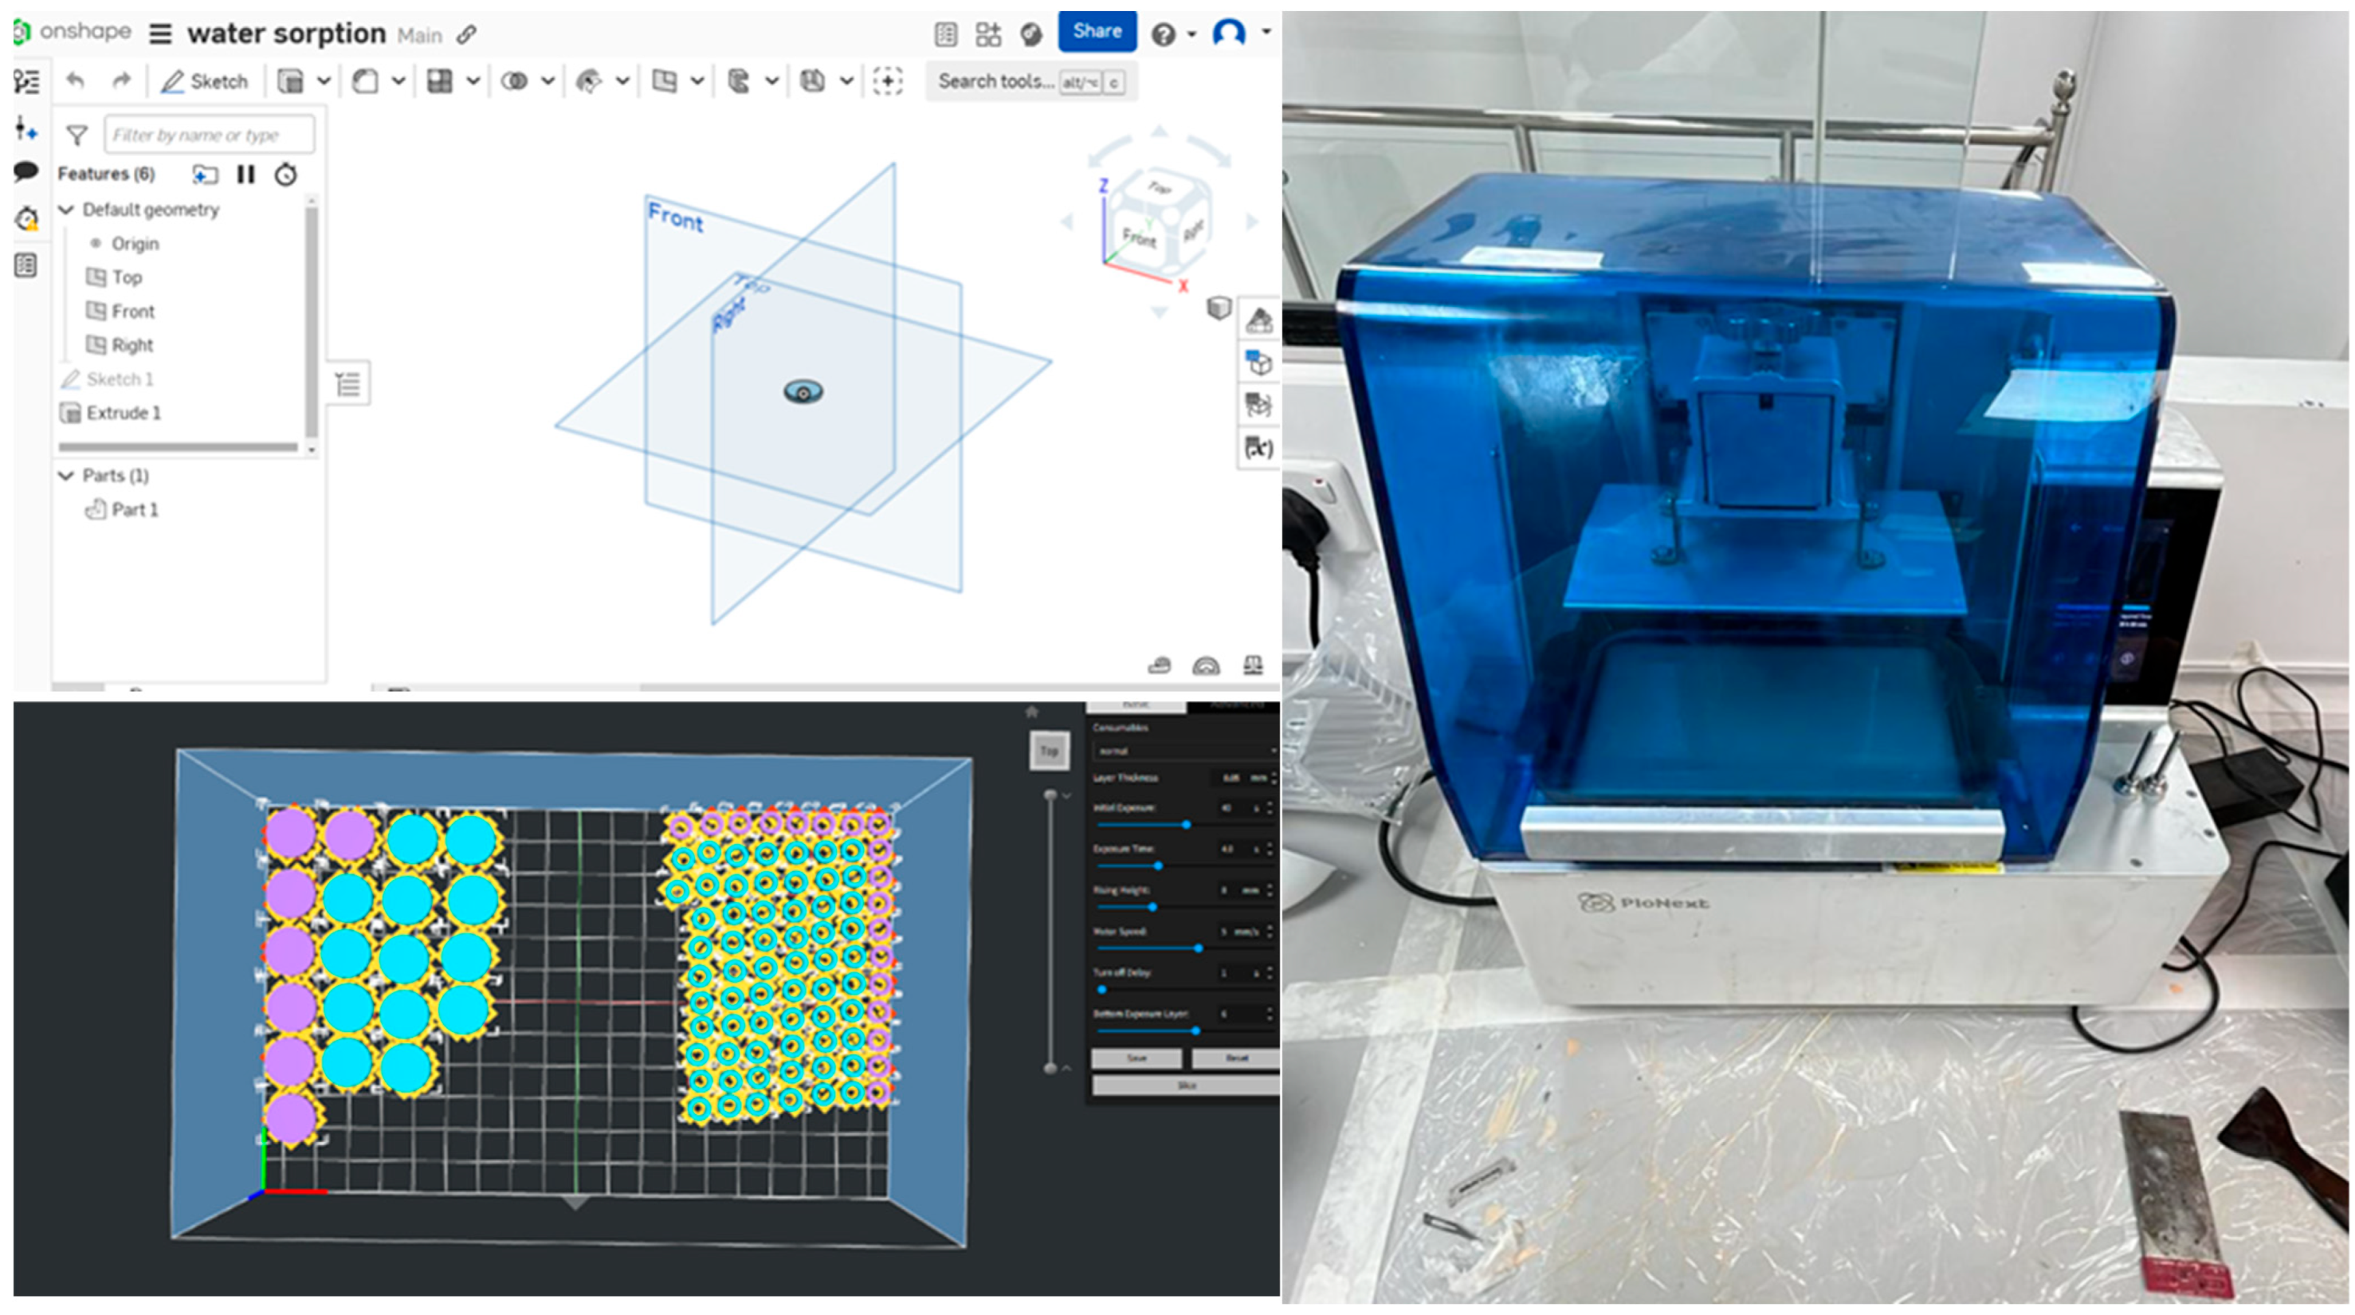Select Part 1 in the parts list

(133, 509)
